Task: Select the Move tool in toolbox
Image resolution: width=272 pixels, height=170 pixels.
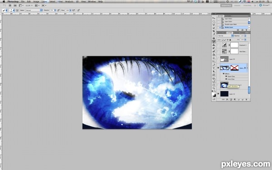Action: (214, 18)
